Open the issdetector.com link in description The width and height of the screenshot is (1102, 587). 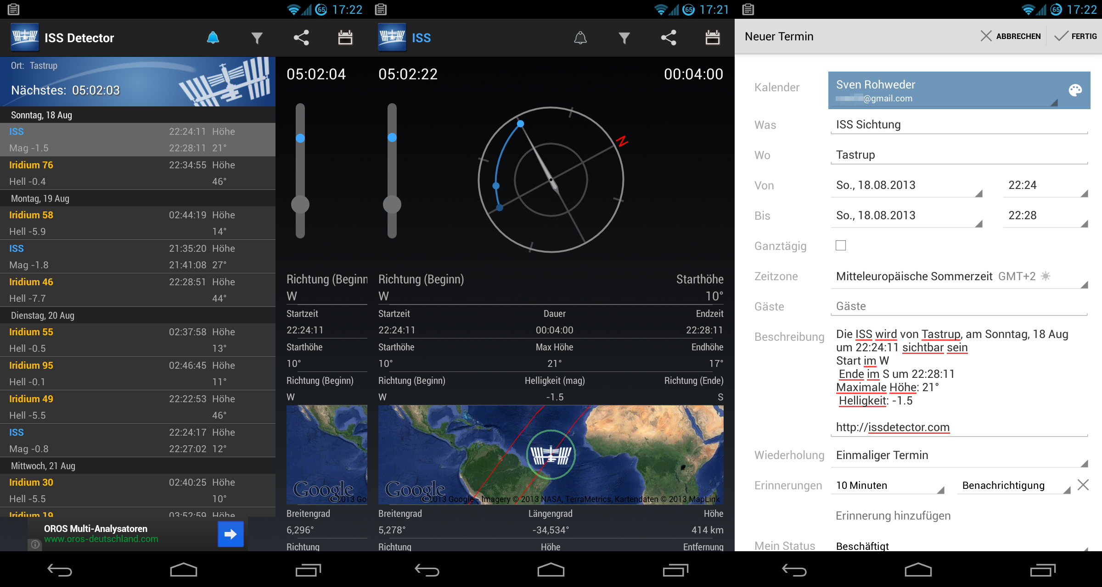[x=893, y=427]
